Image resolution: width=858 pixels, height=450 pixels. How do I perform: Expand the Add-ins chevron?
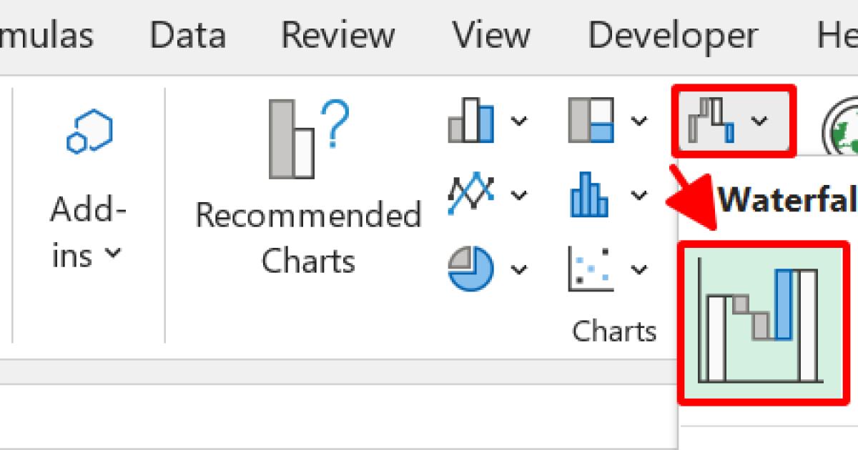[114, 254]
